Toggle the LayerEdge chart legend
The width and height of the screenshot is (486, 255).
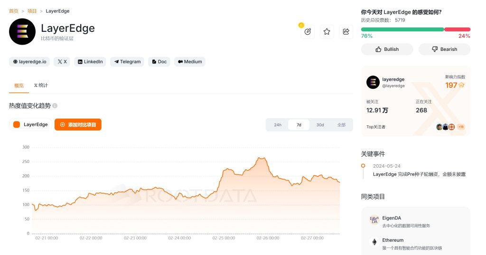[30, 124]
